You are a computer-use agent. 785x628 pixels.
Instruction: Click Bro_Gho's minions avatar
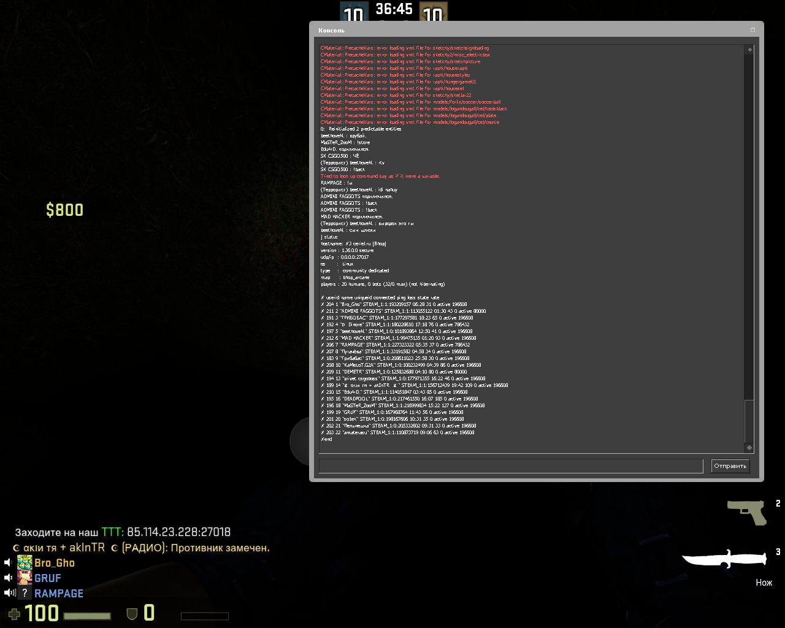pyautogui.click(x=25, y=562)
